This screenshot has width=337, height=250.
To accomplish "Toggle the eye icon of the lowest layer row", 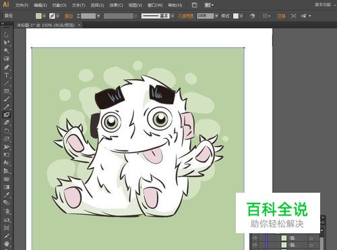I will (x=255, y=245).
